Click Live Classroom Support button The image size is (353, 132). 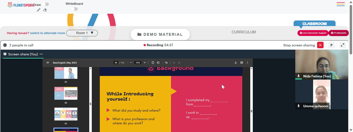(313, 33)
